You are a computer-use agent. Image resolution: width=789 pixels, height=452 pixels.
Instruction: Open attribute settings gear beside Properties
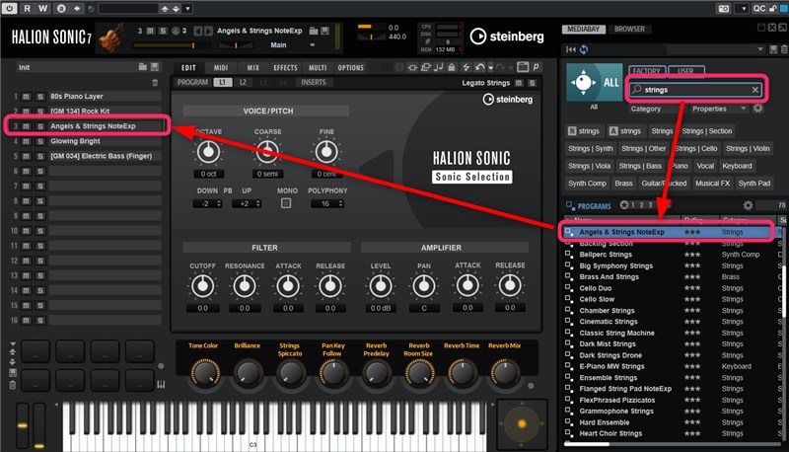coord(757,109)
